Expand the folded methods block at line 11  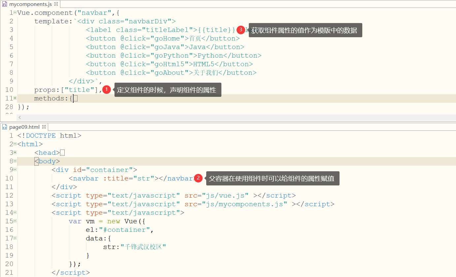point(15,98)
